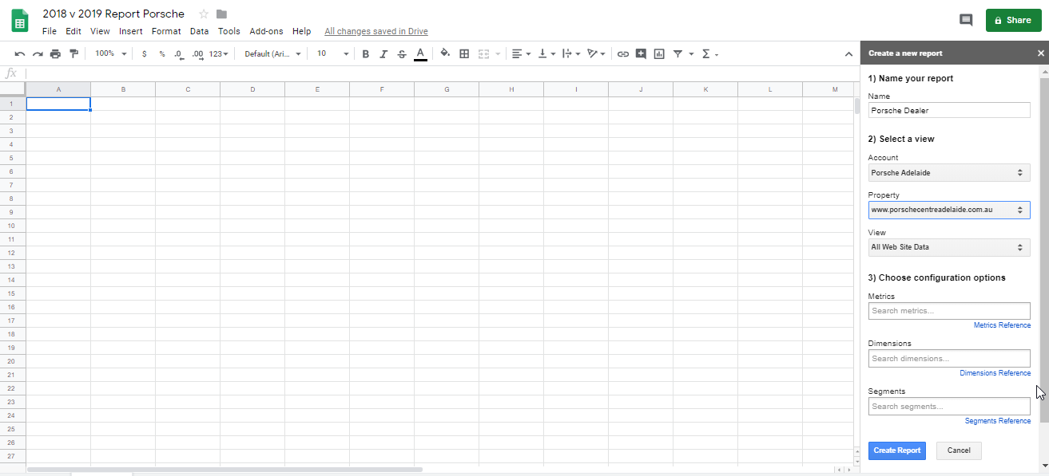Toggle italic formatting

pyautogui.click(x=383, y=53)
